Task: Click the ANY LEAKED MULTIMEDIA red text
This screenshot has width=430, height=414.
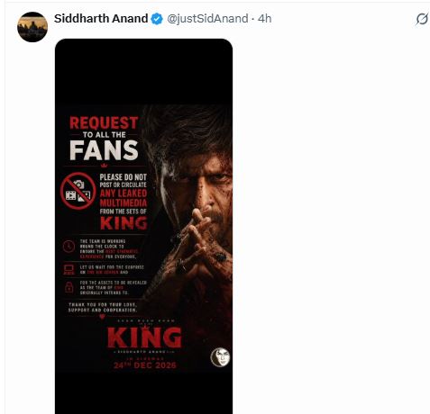Action: 124,198
